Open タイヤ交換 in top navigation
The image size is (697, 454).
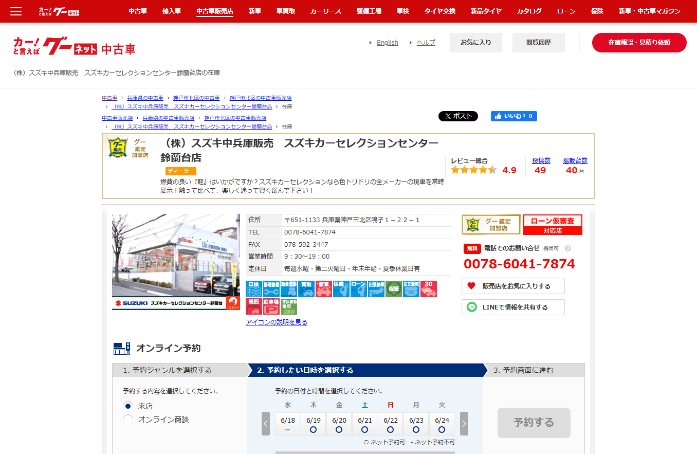point(439,11)
